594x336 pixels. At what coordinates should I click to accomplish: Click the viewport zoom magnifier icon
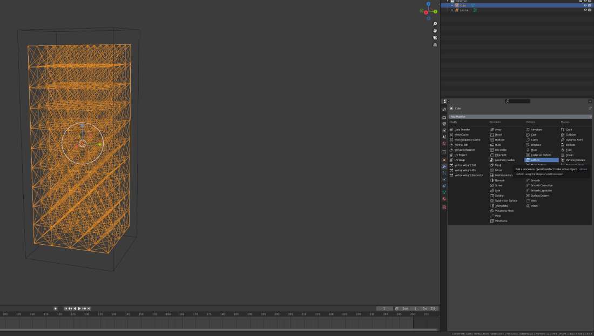435,24
